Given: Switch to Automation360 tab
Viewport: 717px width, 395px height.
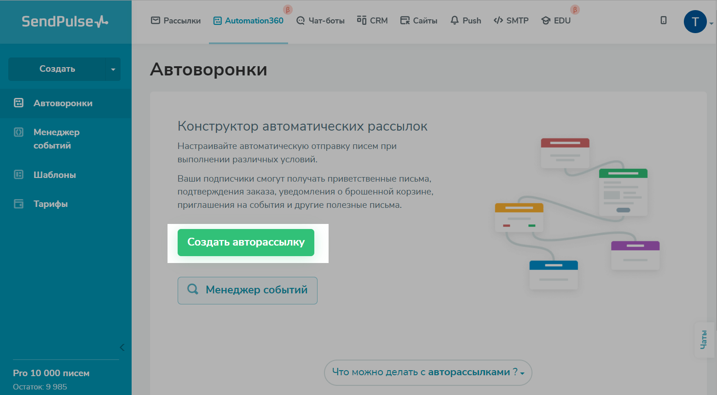Looking at the screenshot, I should 249,21.
